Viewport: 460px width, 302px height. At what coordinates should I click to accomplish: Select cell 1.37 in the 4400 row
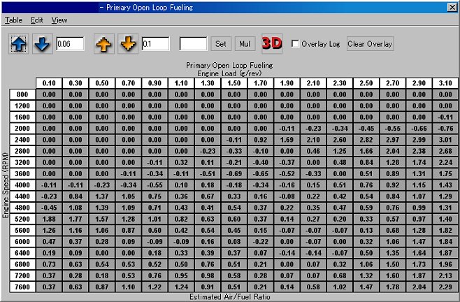tap(102, 196)
